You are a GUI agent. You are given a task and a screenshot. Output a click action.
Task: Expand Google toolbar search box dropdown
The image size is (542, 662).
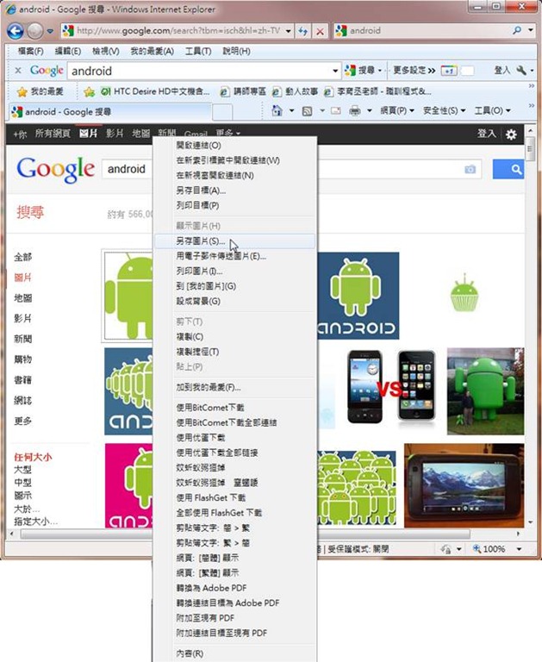pos(335,71)
